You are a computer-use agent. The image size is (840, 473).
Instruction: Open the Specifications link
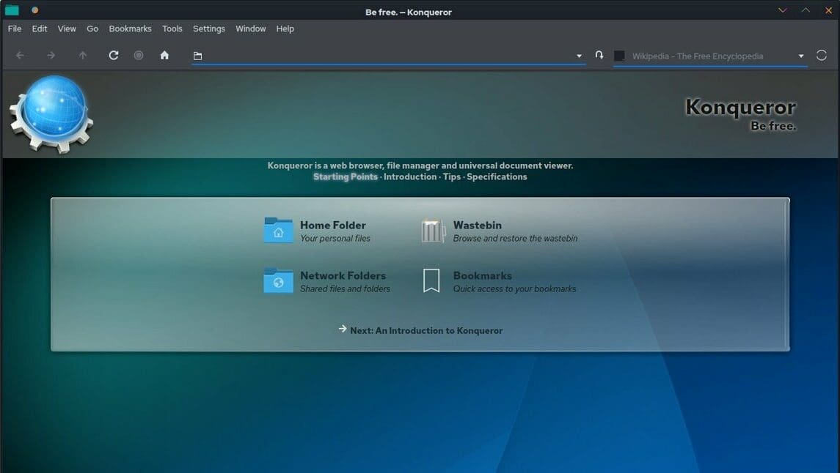click(x=497, y=177)
